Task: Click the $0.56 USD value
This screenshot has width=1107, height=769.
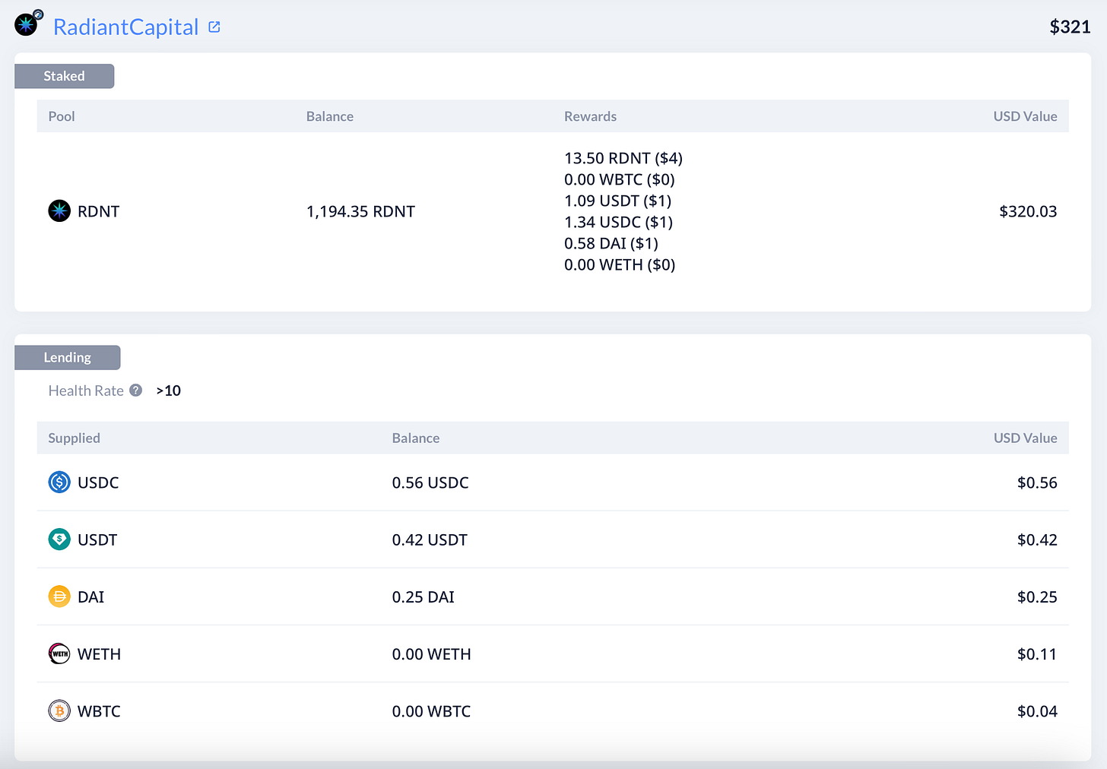Action: [1037, 483]
